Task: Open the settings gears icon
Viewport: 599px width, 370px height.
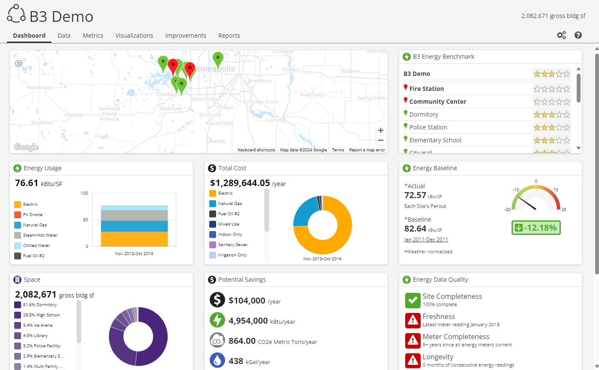Action: (561, 35)
